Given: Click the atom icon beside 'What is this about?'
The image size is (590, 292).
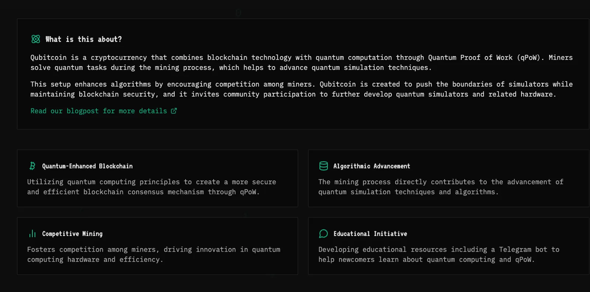Looking at the screenshot, I should [x=36, y=39].
